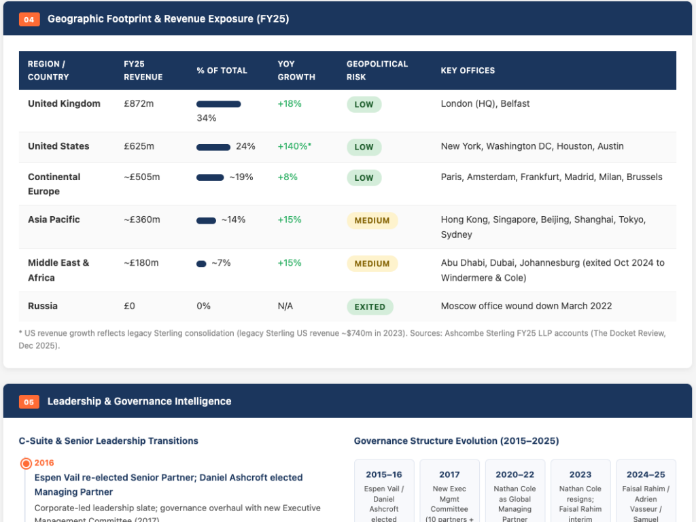This screenshot has height=522, width=696.
Task: Open the 2015–16 governance card
Action: [x=384, y=491]
